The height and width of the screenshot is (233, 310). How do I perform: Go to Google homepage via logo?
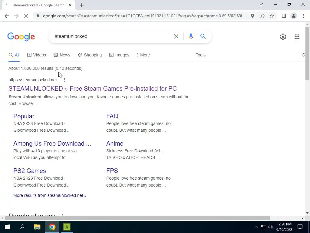pos(21,37)
